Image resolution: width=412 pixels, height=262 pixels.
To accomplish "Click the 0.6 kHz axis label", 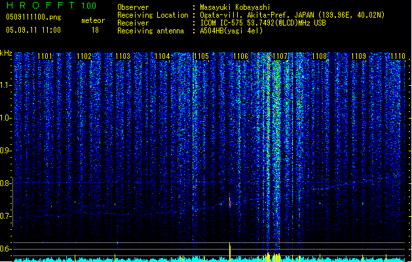I will tap(5, 249).
